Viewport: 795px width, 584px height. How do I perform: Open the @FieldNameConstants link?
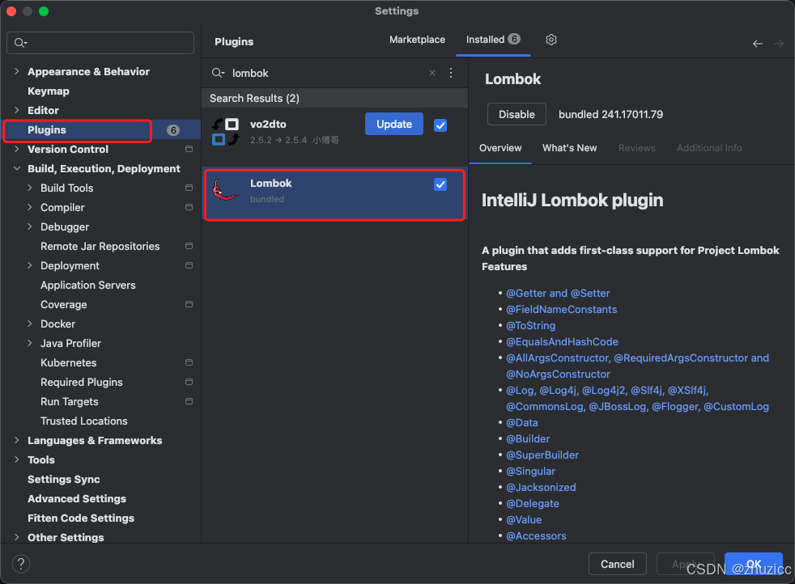(x=561, y=310)
